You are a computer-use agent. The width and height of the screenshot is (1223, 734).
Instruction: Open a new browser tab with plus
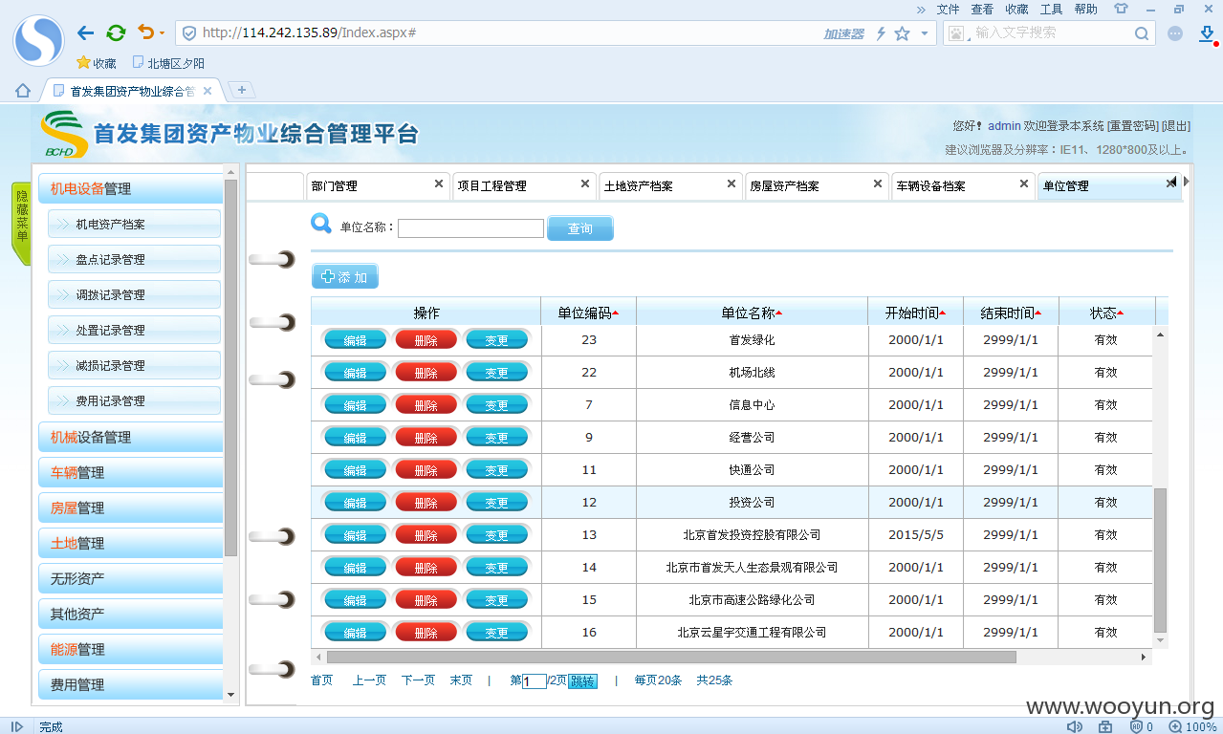242,90
